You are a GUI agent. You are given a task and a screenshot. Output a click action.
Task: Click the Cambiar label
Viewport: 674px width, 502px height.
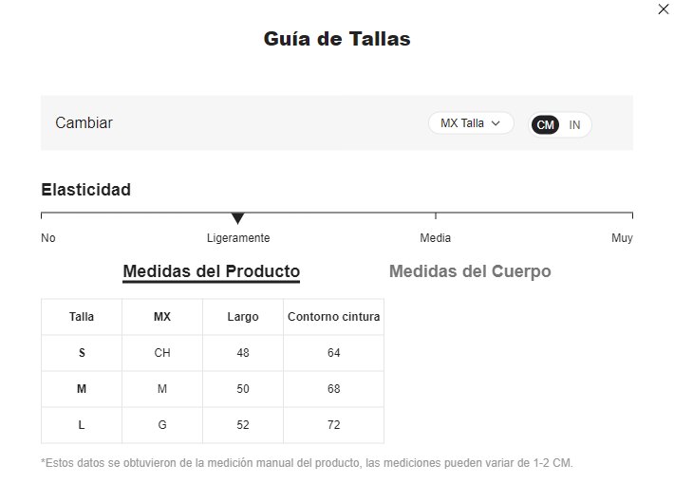click(84, 123)
